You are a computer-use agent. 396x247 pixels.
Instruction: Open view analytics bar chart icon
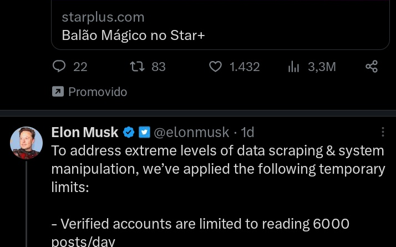click(294, 67)
